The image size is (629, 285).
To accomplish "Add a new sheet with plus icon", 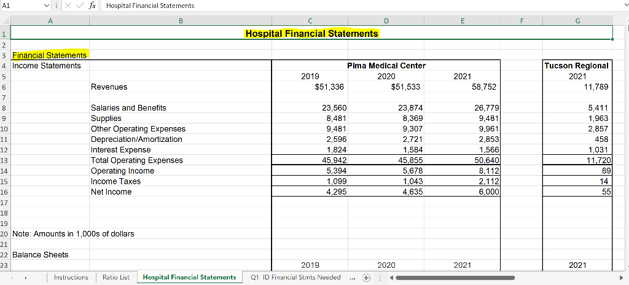I will coord(365,278).
